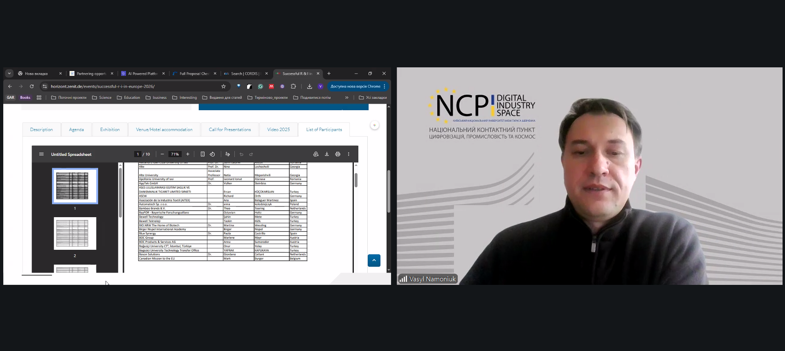Viewport: 785px width, 351px height.
Task: Click the Chrome update available button
Action: click(x=355, y=87)
